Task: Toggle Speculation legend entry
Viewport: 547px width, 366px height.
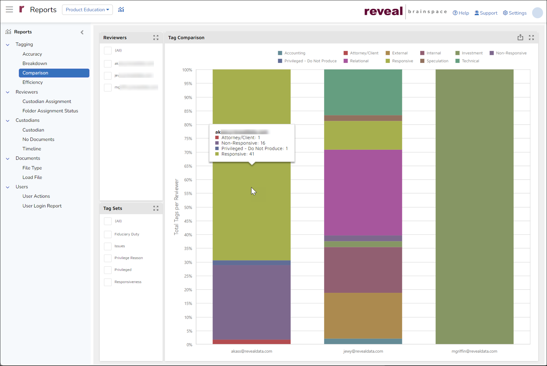Action: tap(434, 61)
